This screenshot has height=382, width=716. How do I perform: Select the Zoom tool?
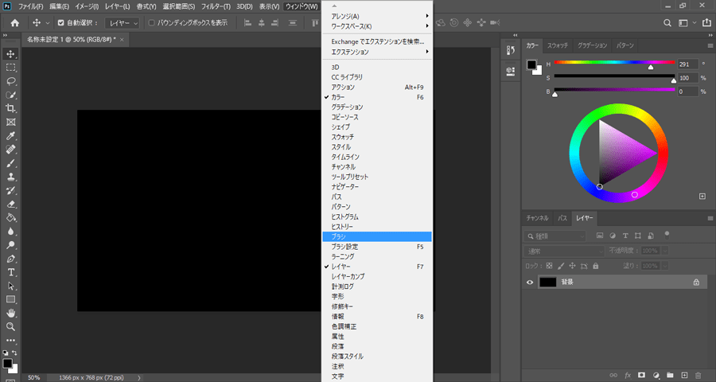[x=11, y=326]
